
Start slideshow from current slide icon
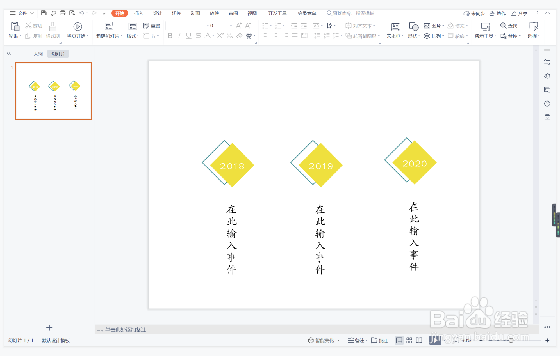(78, 27)
